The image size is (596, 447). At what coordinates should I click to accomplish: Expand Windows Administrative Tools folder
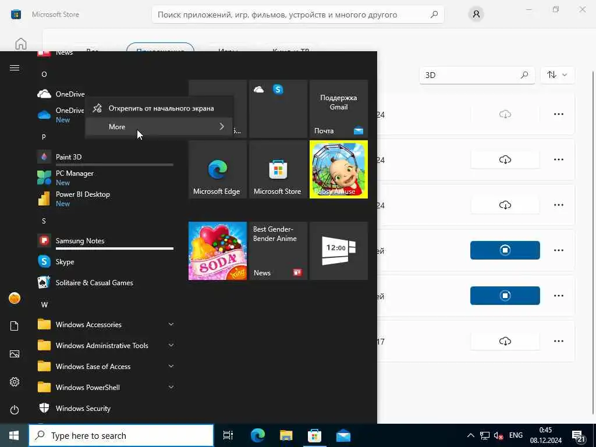point(105,345)
